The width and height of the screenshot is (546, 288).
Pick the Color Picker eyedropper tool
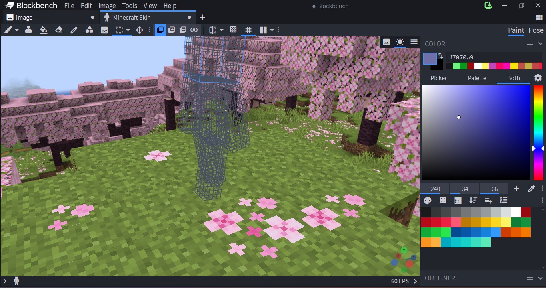(x=74, y=30)
